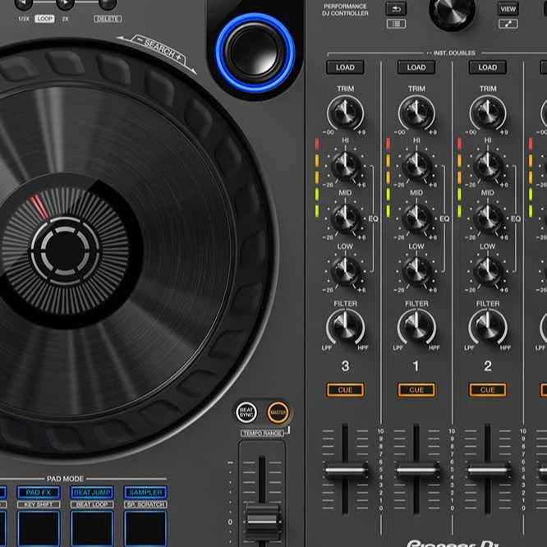Click the loop halve button above 1/2X
This screenshot has width=547, height=547.
pos(23,4)
